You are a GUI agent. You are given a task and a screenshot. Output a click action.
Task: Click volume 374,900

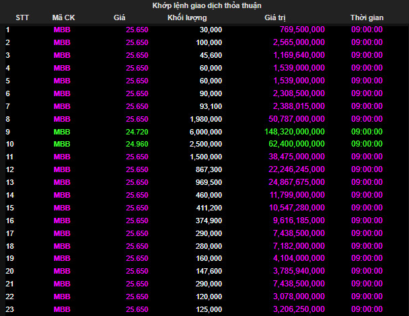pos(209,221)
